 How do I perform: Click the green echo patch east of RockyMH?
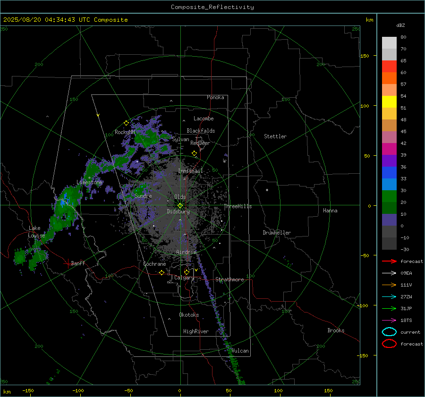(146, 137)
